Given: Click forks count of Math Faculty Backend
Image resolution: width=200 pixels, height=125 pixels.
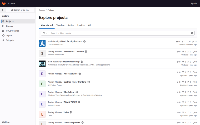Looking at the screenshot, I should 183,42.
